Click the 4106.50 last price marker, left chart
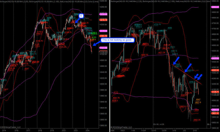This screenshot has height=132, width=220. [x=103, y=52]
